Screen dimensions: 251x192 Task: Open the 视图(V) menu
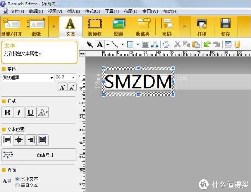[55, 11]
